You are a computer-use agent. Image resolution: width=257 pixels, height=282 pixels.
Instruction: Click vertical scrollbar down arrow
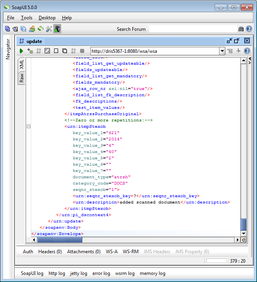point(244,233)
